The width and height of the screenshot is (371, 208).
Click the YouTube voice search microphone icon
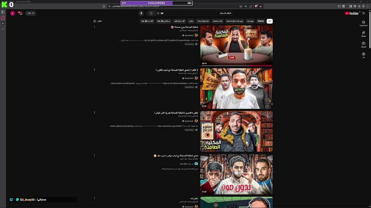(x=141, y=13)
